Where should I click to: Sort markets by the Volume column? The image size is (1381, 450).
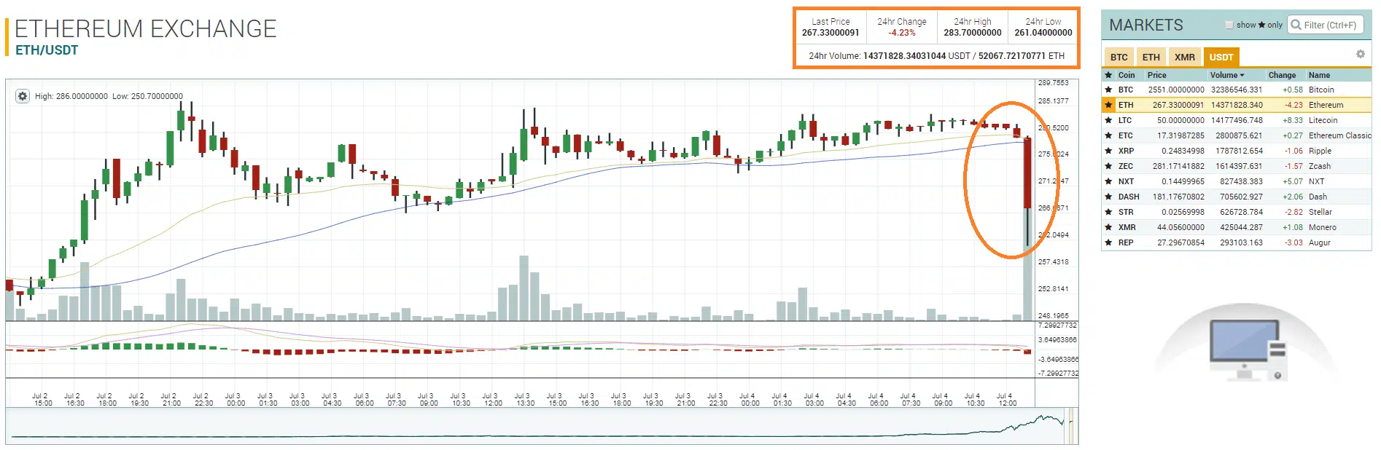1227,75
